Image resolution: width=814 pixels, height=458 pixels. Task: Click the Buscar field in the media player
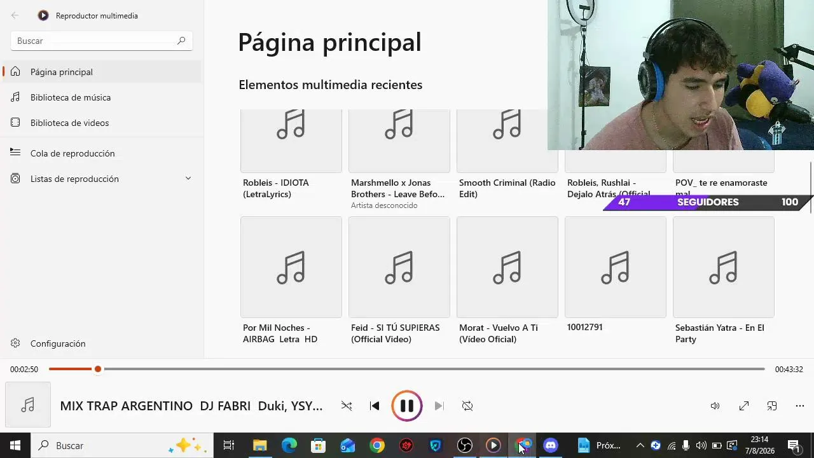102,41
